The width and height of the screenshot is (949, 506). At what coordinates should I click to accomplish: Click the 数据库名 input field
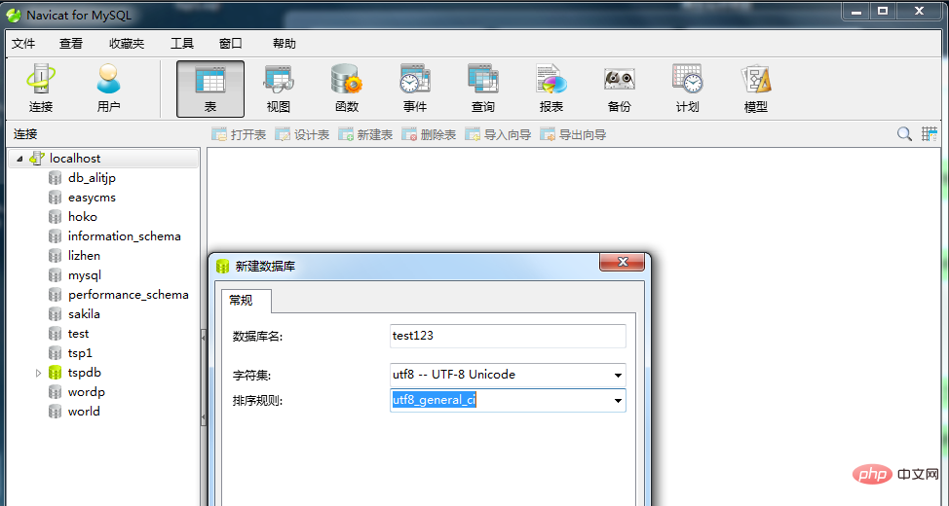point(508,336)
